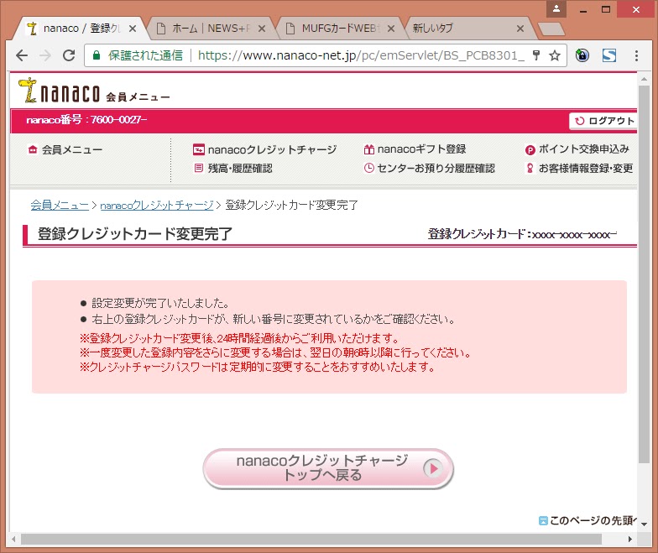Viewport: 658px width, 553px height.
Task: Go back using the browser back arrow
Action: 22,55
